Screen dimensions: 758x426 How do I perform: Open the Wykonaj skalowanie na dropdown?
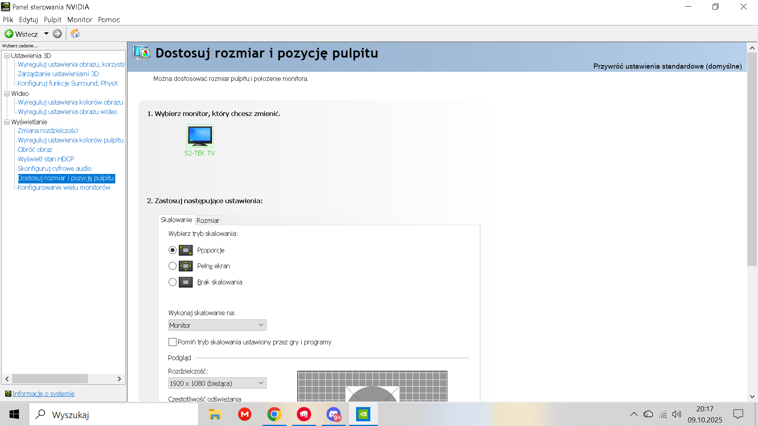click(217, 325)
